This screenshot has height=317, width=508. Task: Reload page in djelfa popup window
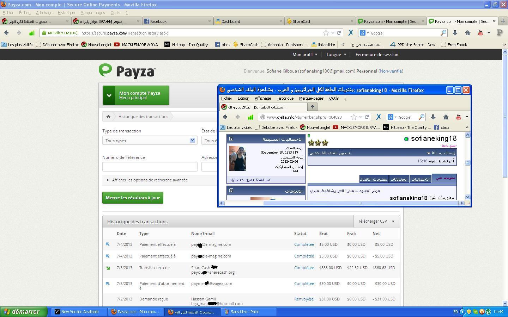(367, 117)
